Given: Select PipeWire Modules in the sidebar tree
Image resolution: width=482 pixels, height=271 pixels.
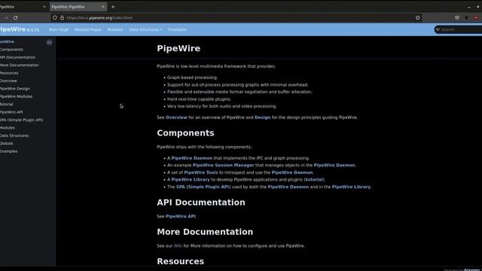Looking at the screenshot, I should click(17, 96).
